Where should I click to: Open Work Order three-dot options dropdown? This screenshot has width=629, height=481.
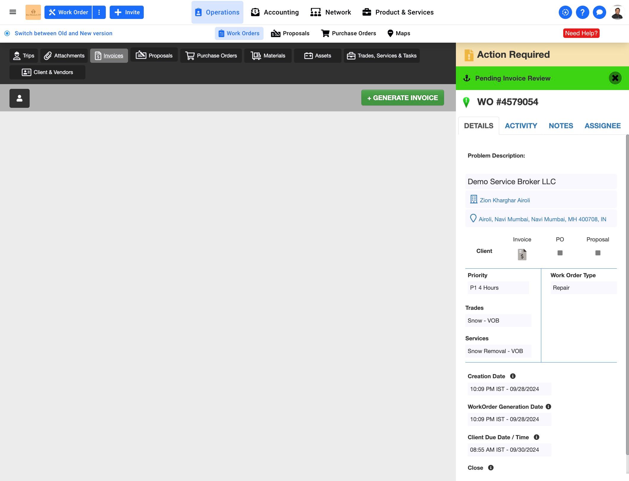point(99,12)
